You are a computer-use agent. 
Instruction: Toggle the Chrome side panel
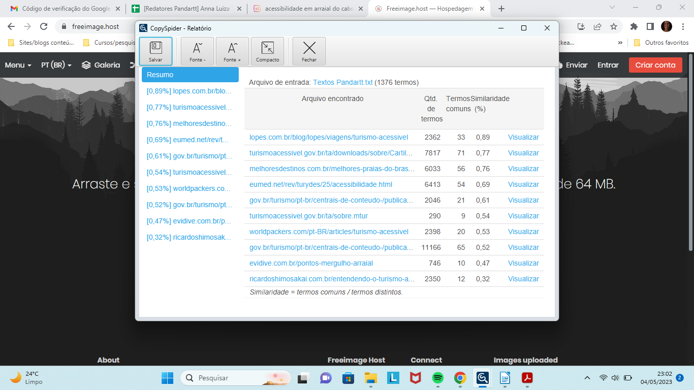(650, 26)
